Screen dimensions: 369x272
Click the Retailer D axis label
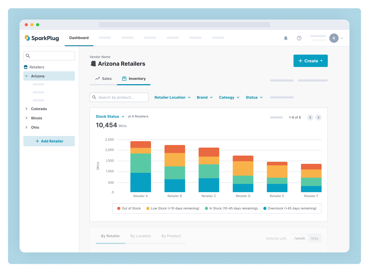[x=243, y=196]
